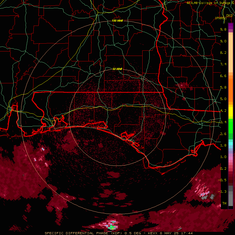Viewport: 235px width, 235px height.
Task: Pick the cyan band on the color bar
Action: pyautogui.click(x=231, y=144)
